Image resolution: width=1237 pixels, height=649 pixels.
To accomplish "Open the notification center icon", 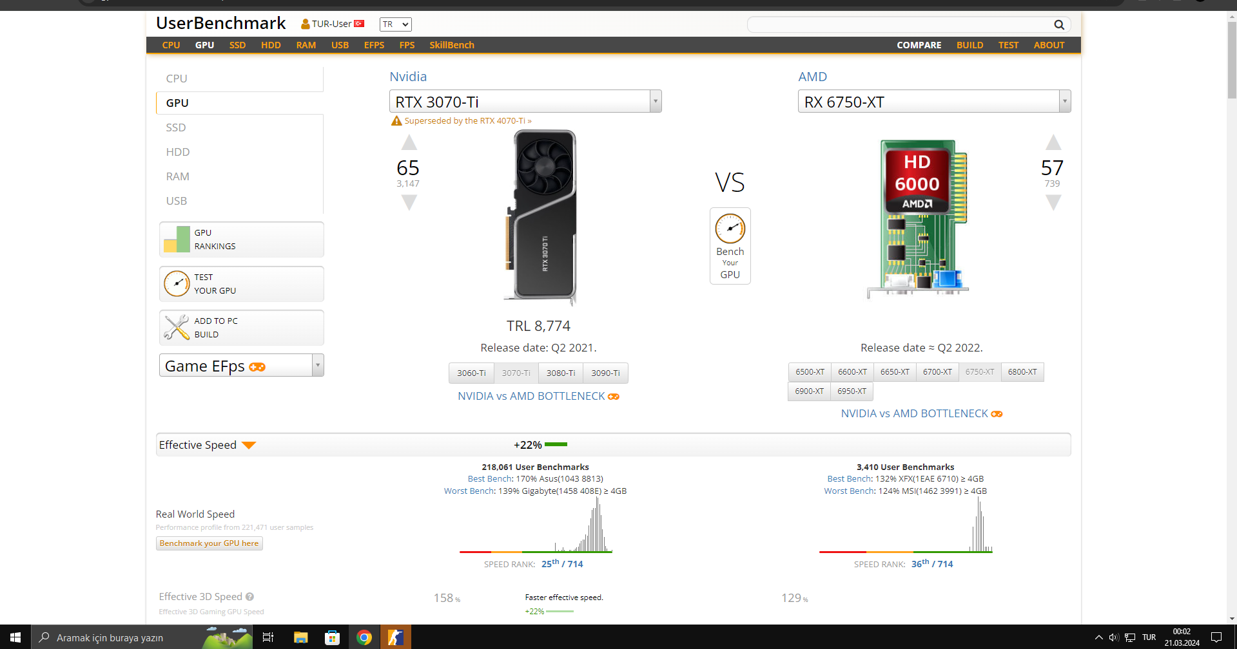I will [x=1216, y=637].
